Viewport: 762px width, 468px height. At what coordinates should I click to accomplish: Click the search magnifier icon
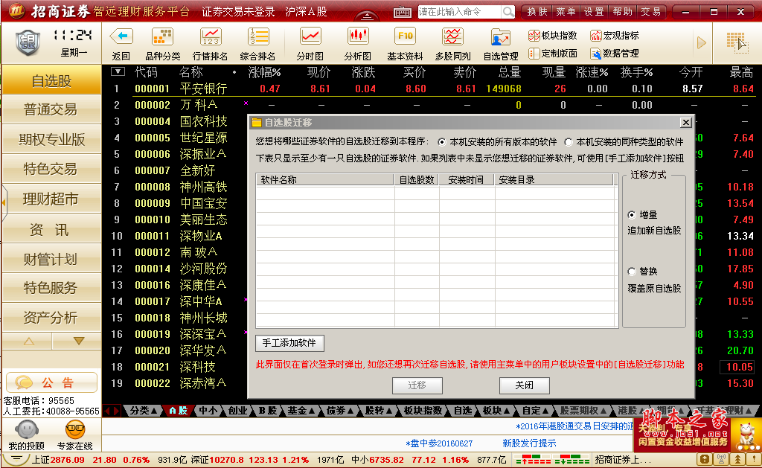pyautogui.click(x=508, y=12)
